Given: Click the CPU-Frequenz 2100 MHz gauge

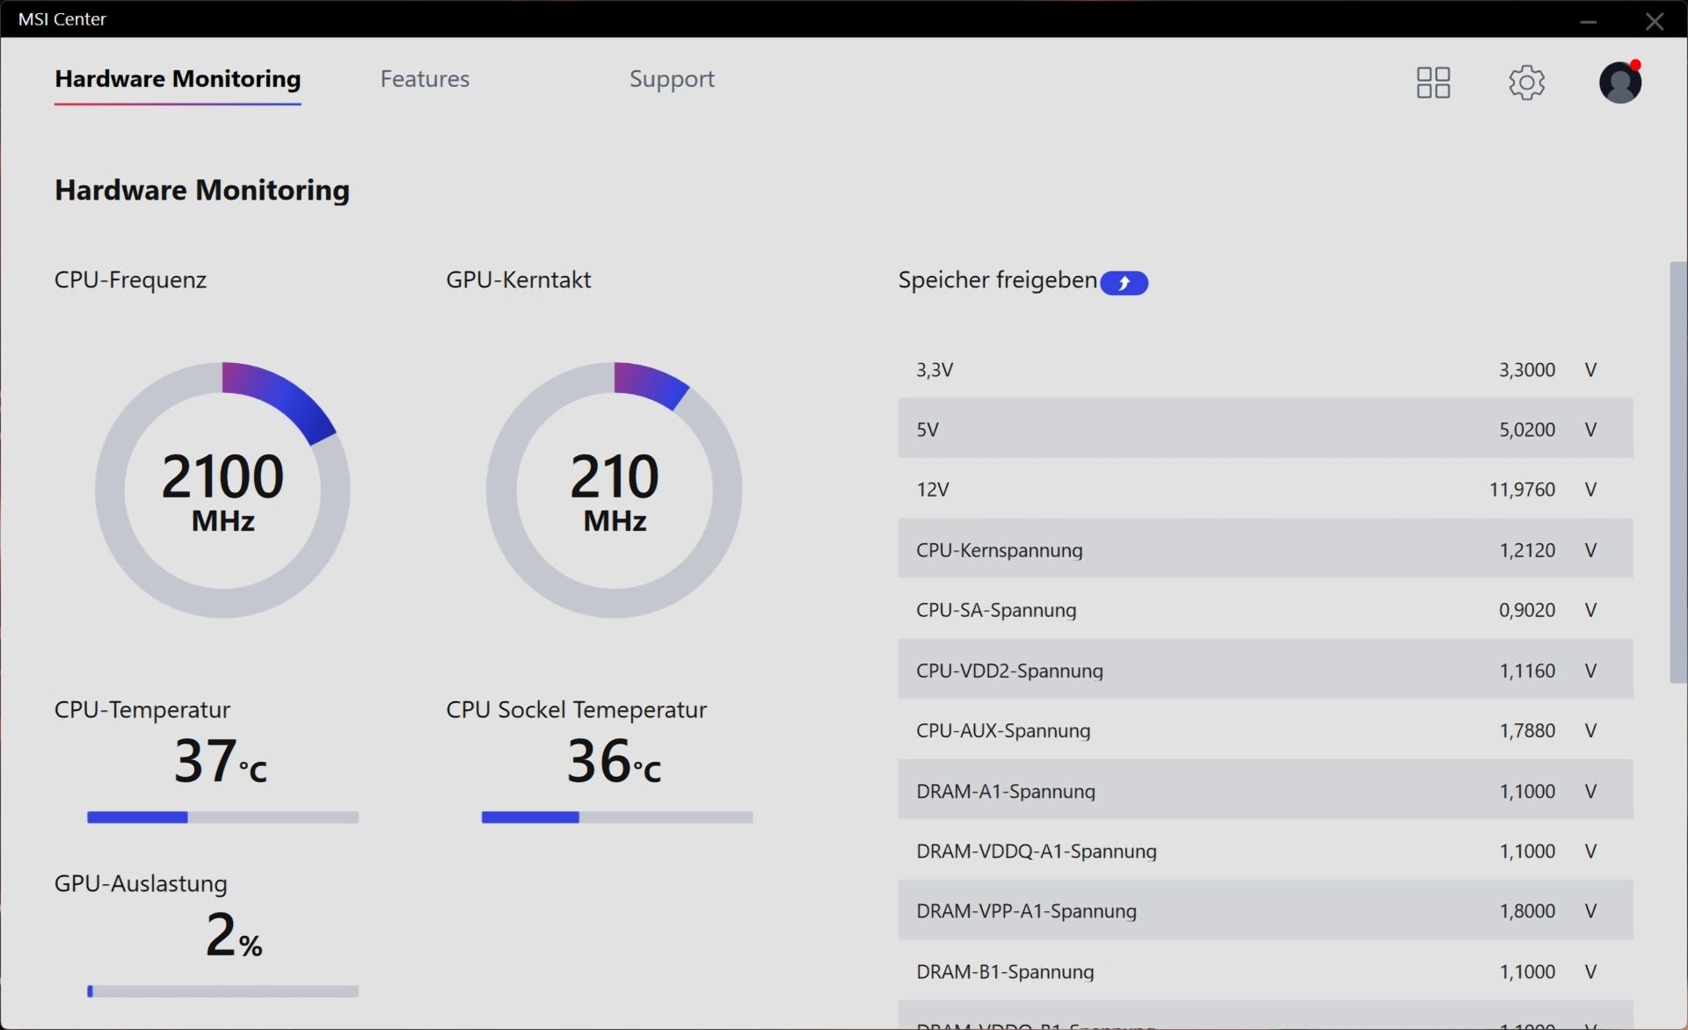Looking at the screenshot, I should tap(222, 490).
